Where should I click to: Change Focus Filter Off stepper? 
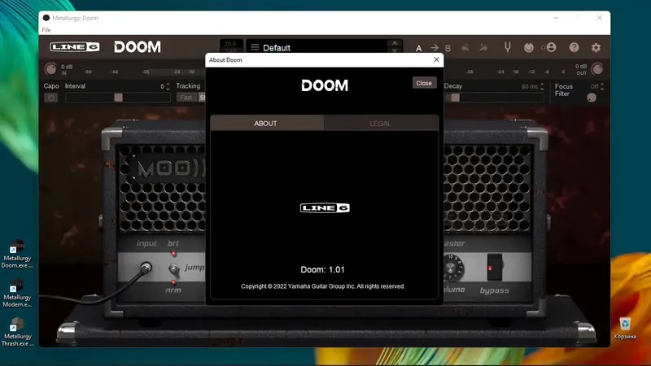click(602, 86)
